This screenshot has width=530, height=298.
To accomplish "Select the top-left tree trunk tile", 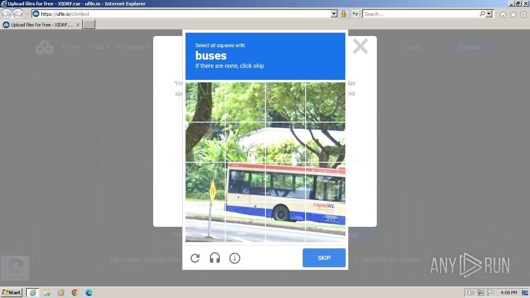I will click(205, 102).
